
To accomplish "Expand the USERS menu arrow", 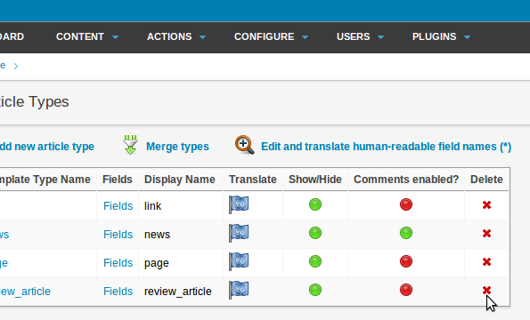I will (x=380, y=37).
